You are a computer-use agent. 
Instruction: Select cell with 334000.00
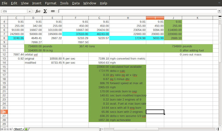pos(33,50)
